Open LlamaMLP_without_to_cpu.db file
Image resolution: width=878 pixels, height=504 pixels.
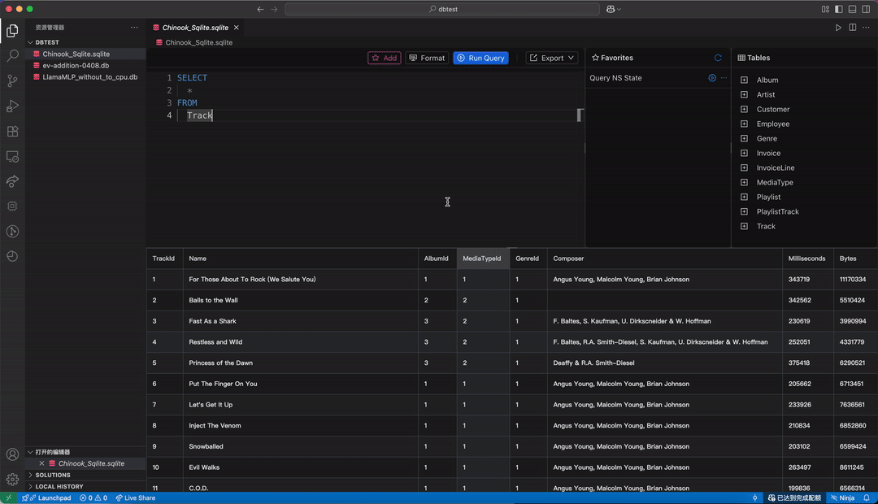[85, 77]
